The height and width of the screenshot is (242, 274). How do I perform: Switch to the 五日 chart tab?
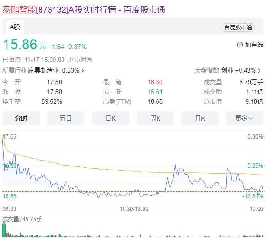click(66, 118)
